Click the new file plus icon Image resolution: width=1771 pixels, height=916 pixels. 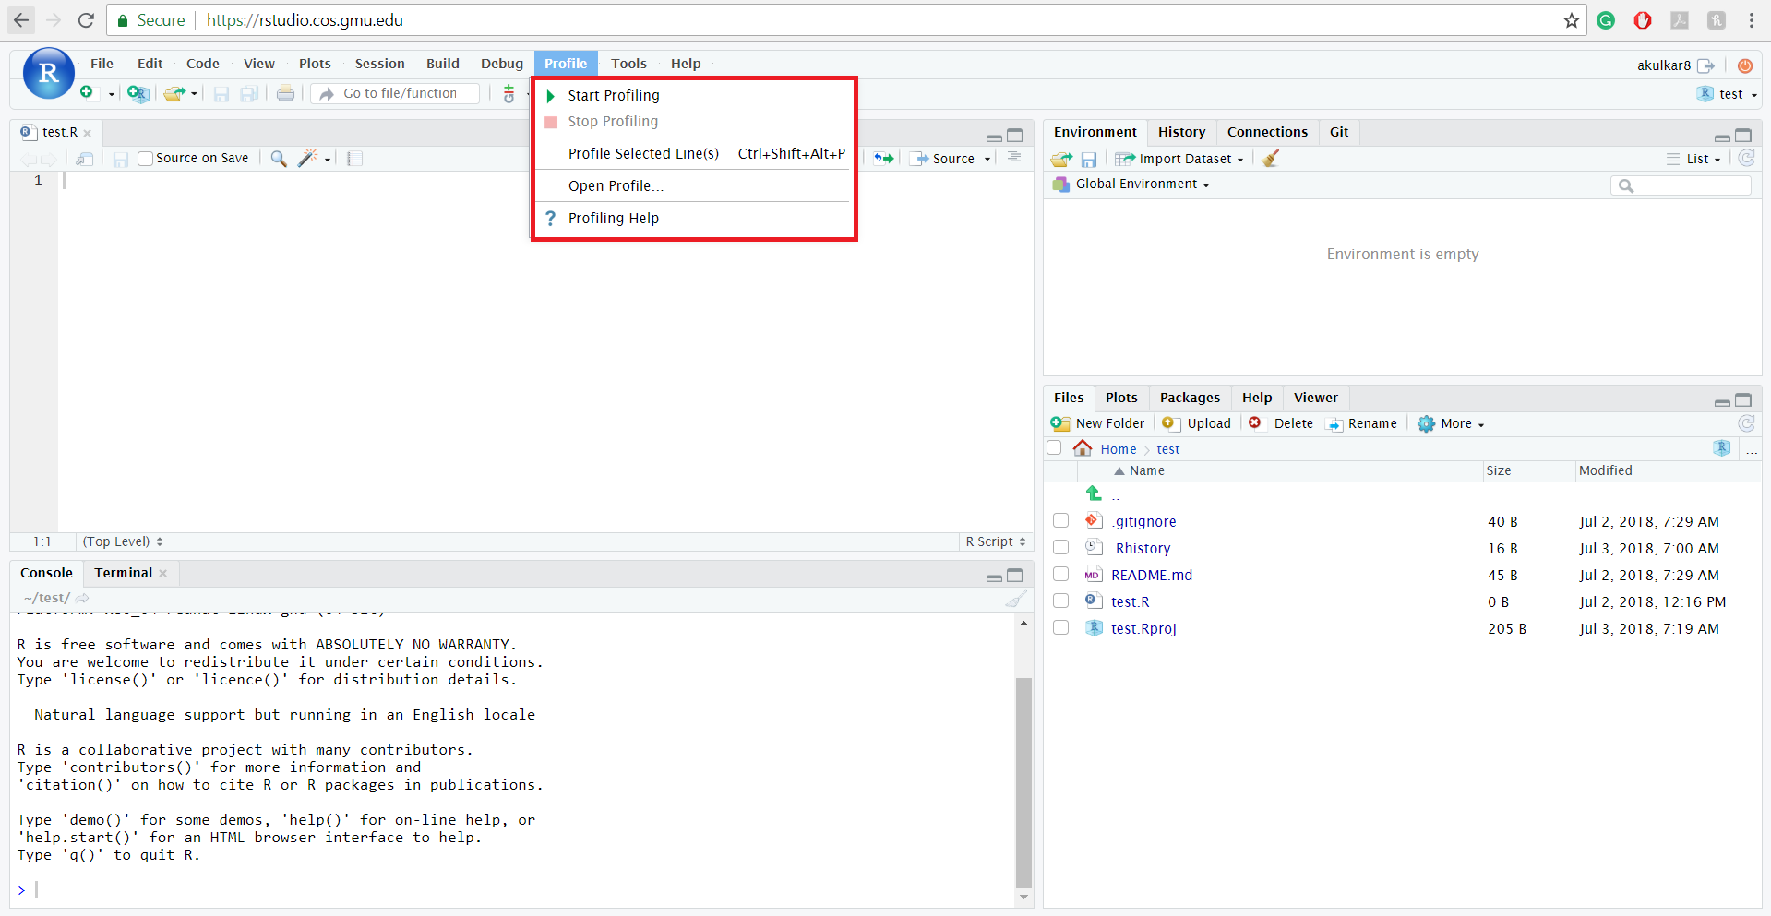[x=87, y=92]
